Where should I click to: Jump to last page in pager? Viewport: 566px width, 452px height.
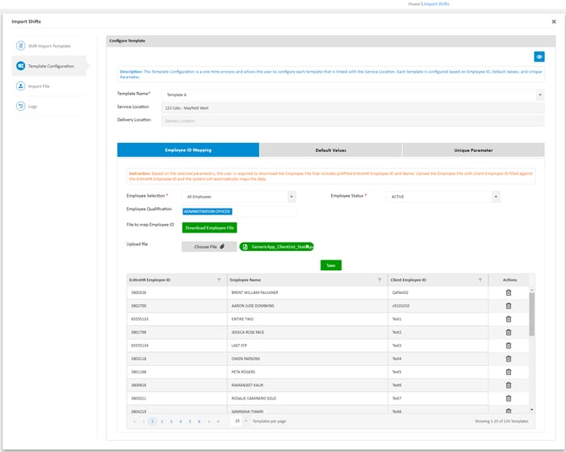pyautogui.click(x=218, y=422)
